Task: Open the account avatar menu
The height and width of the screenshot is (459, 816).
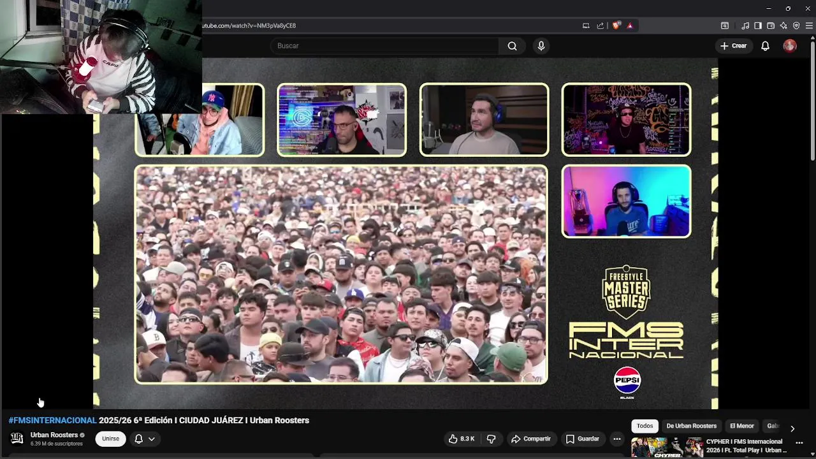Action: (x=790, y=46)
